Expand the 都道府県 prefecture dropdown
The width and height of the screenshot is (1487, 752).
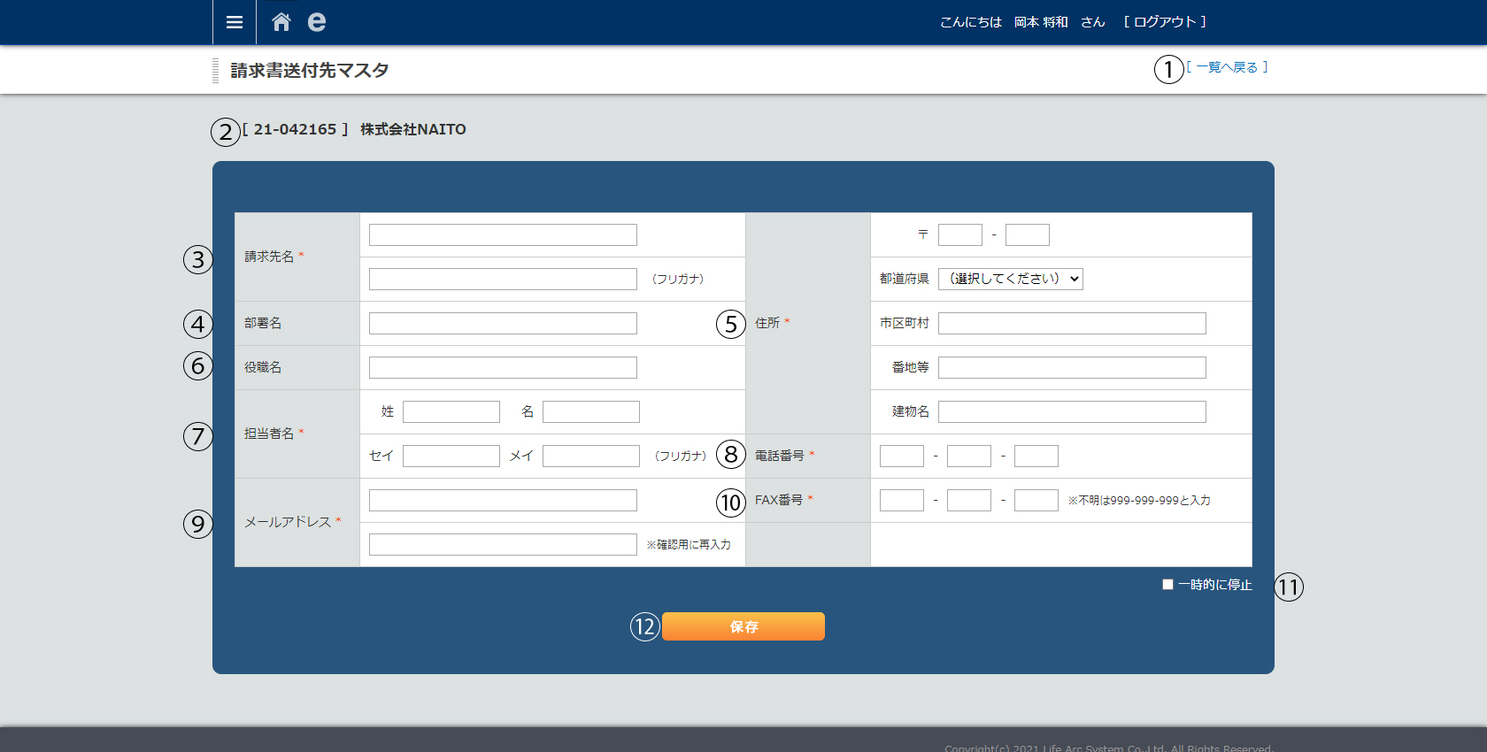[1010, 279]
